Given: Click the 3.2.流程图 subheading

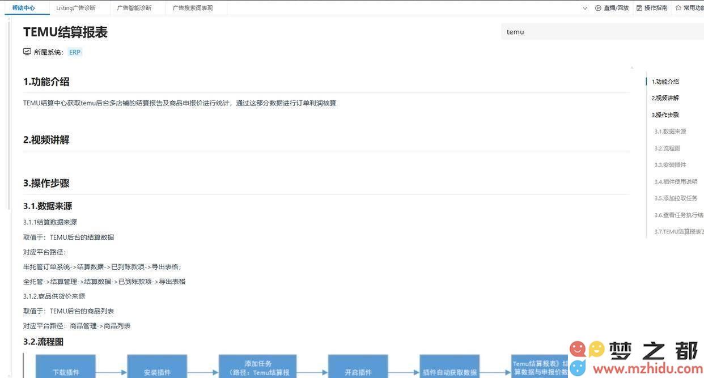Looking at the screenshot, I should [43, 342].
